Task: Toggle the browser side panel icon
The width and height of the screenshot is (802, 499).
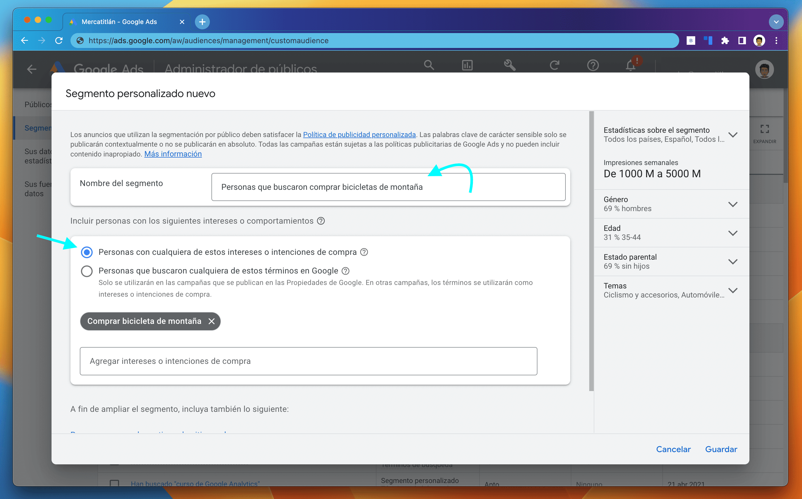Action: (x=742, y=41)
